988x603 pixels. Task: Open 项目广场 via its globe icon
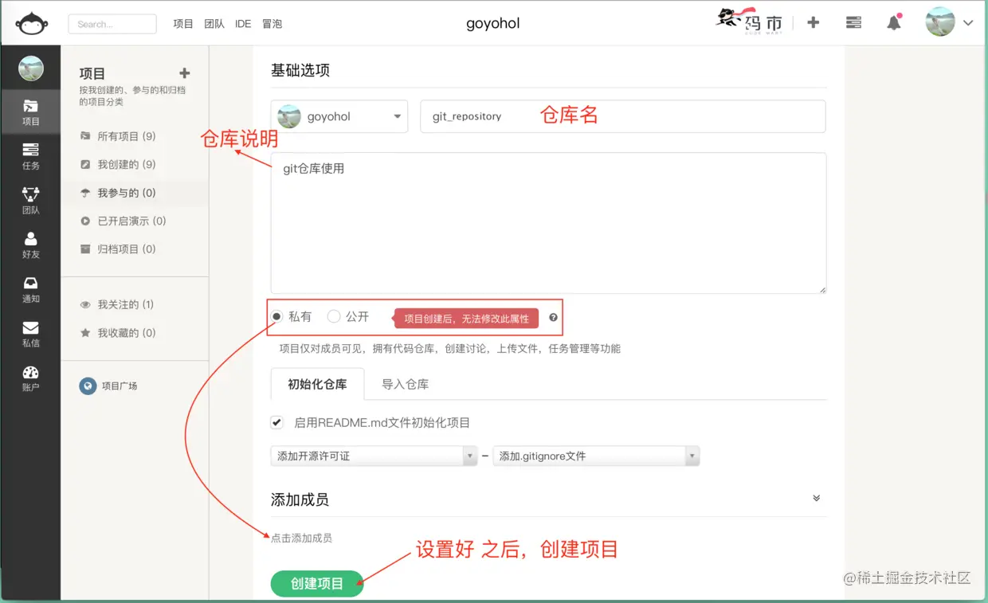click(88, 386)
